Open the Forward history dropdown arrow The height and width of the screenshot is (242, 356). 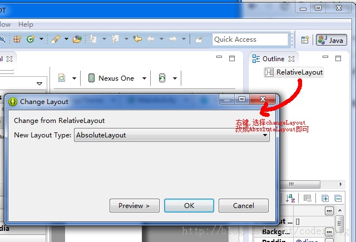pyautogui.click(x=184, y=39)
